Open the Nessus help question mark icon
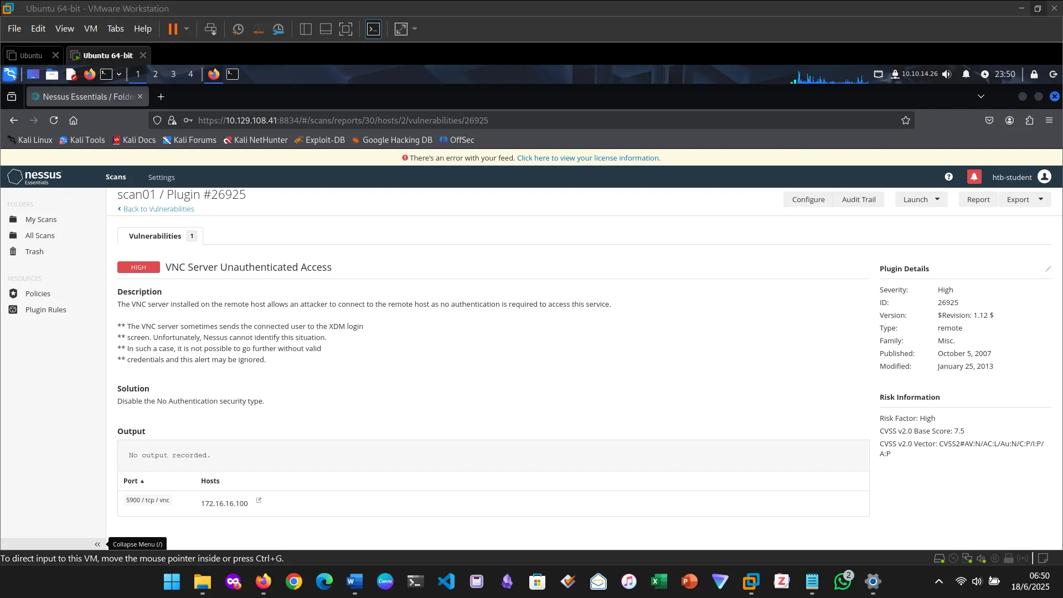Screen dimensions: 1063x598 [948, 177]
